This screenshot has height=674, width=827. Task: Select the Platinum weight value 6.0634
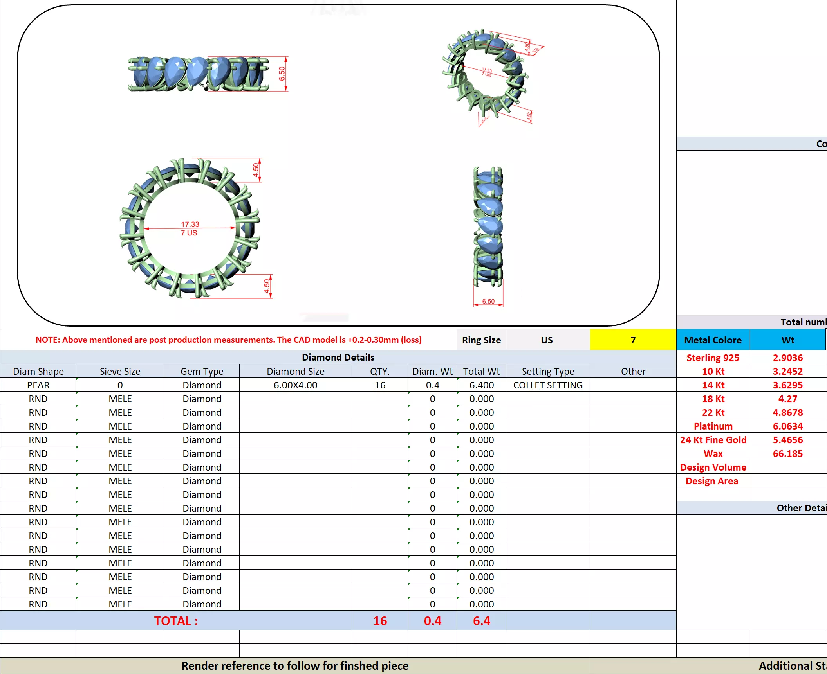787,426
